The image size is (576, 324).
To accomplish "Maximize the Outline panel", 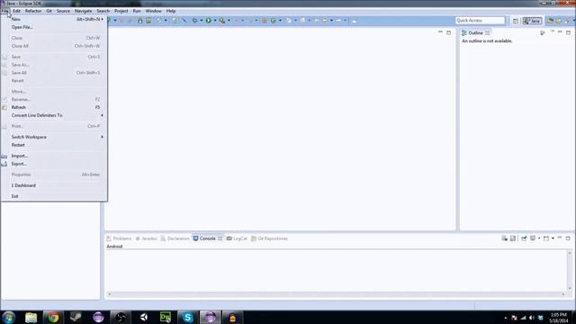I will pos(568,32).
